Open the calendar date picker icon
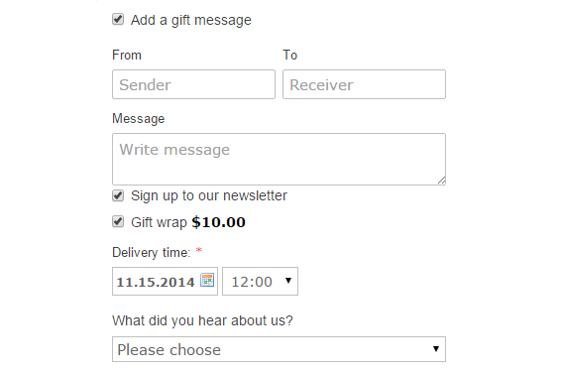 tap(207, 280)
